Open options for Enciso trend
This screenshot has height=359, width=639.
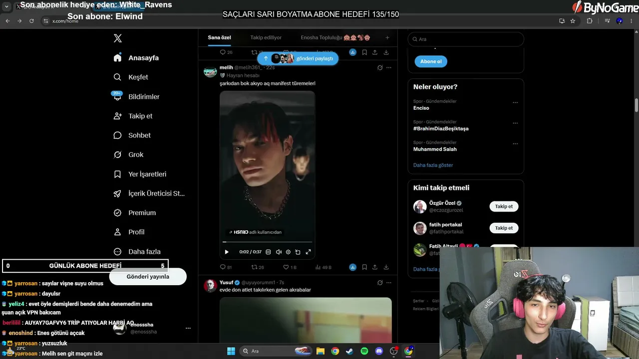coord(515,103)
